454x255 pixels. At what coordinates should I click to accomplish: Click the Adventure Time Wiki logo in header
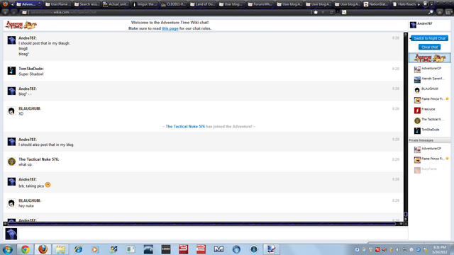[21, 25]
